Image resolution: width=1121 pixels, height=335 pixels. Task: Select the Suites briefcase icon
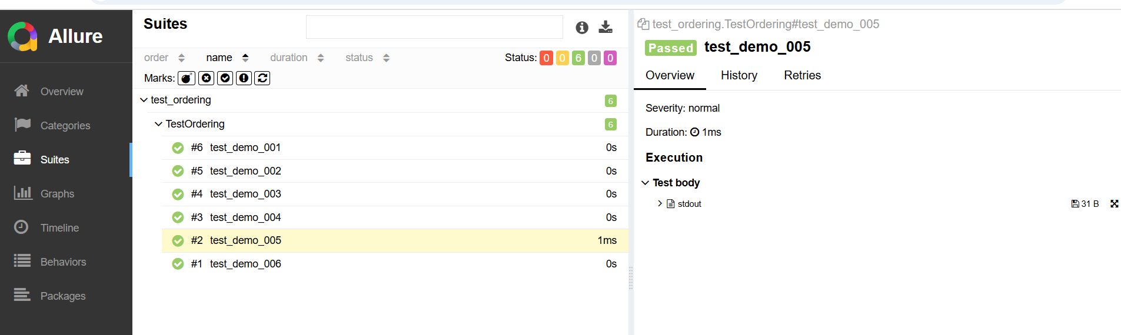22,158
